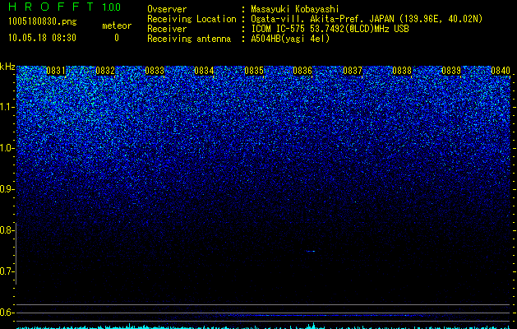Viewport: 517px width, 329px height.
Task: Select the filename 1005180830.png
Action: (43, 22)
